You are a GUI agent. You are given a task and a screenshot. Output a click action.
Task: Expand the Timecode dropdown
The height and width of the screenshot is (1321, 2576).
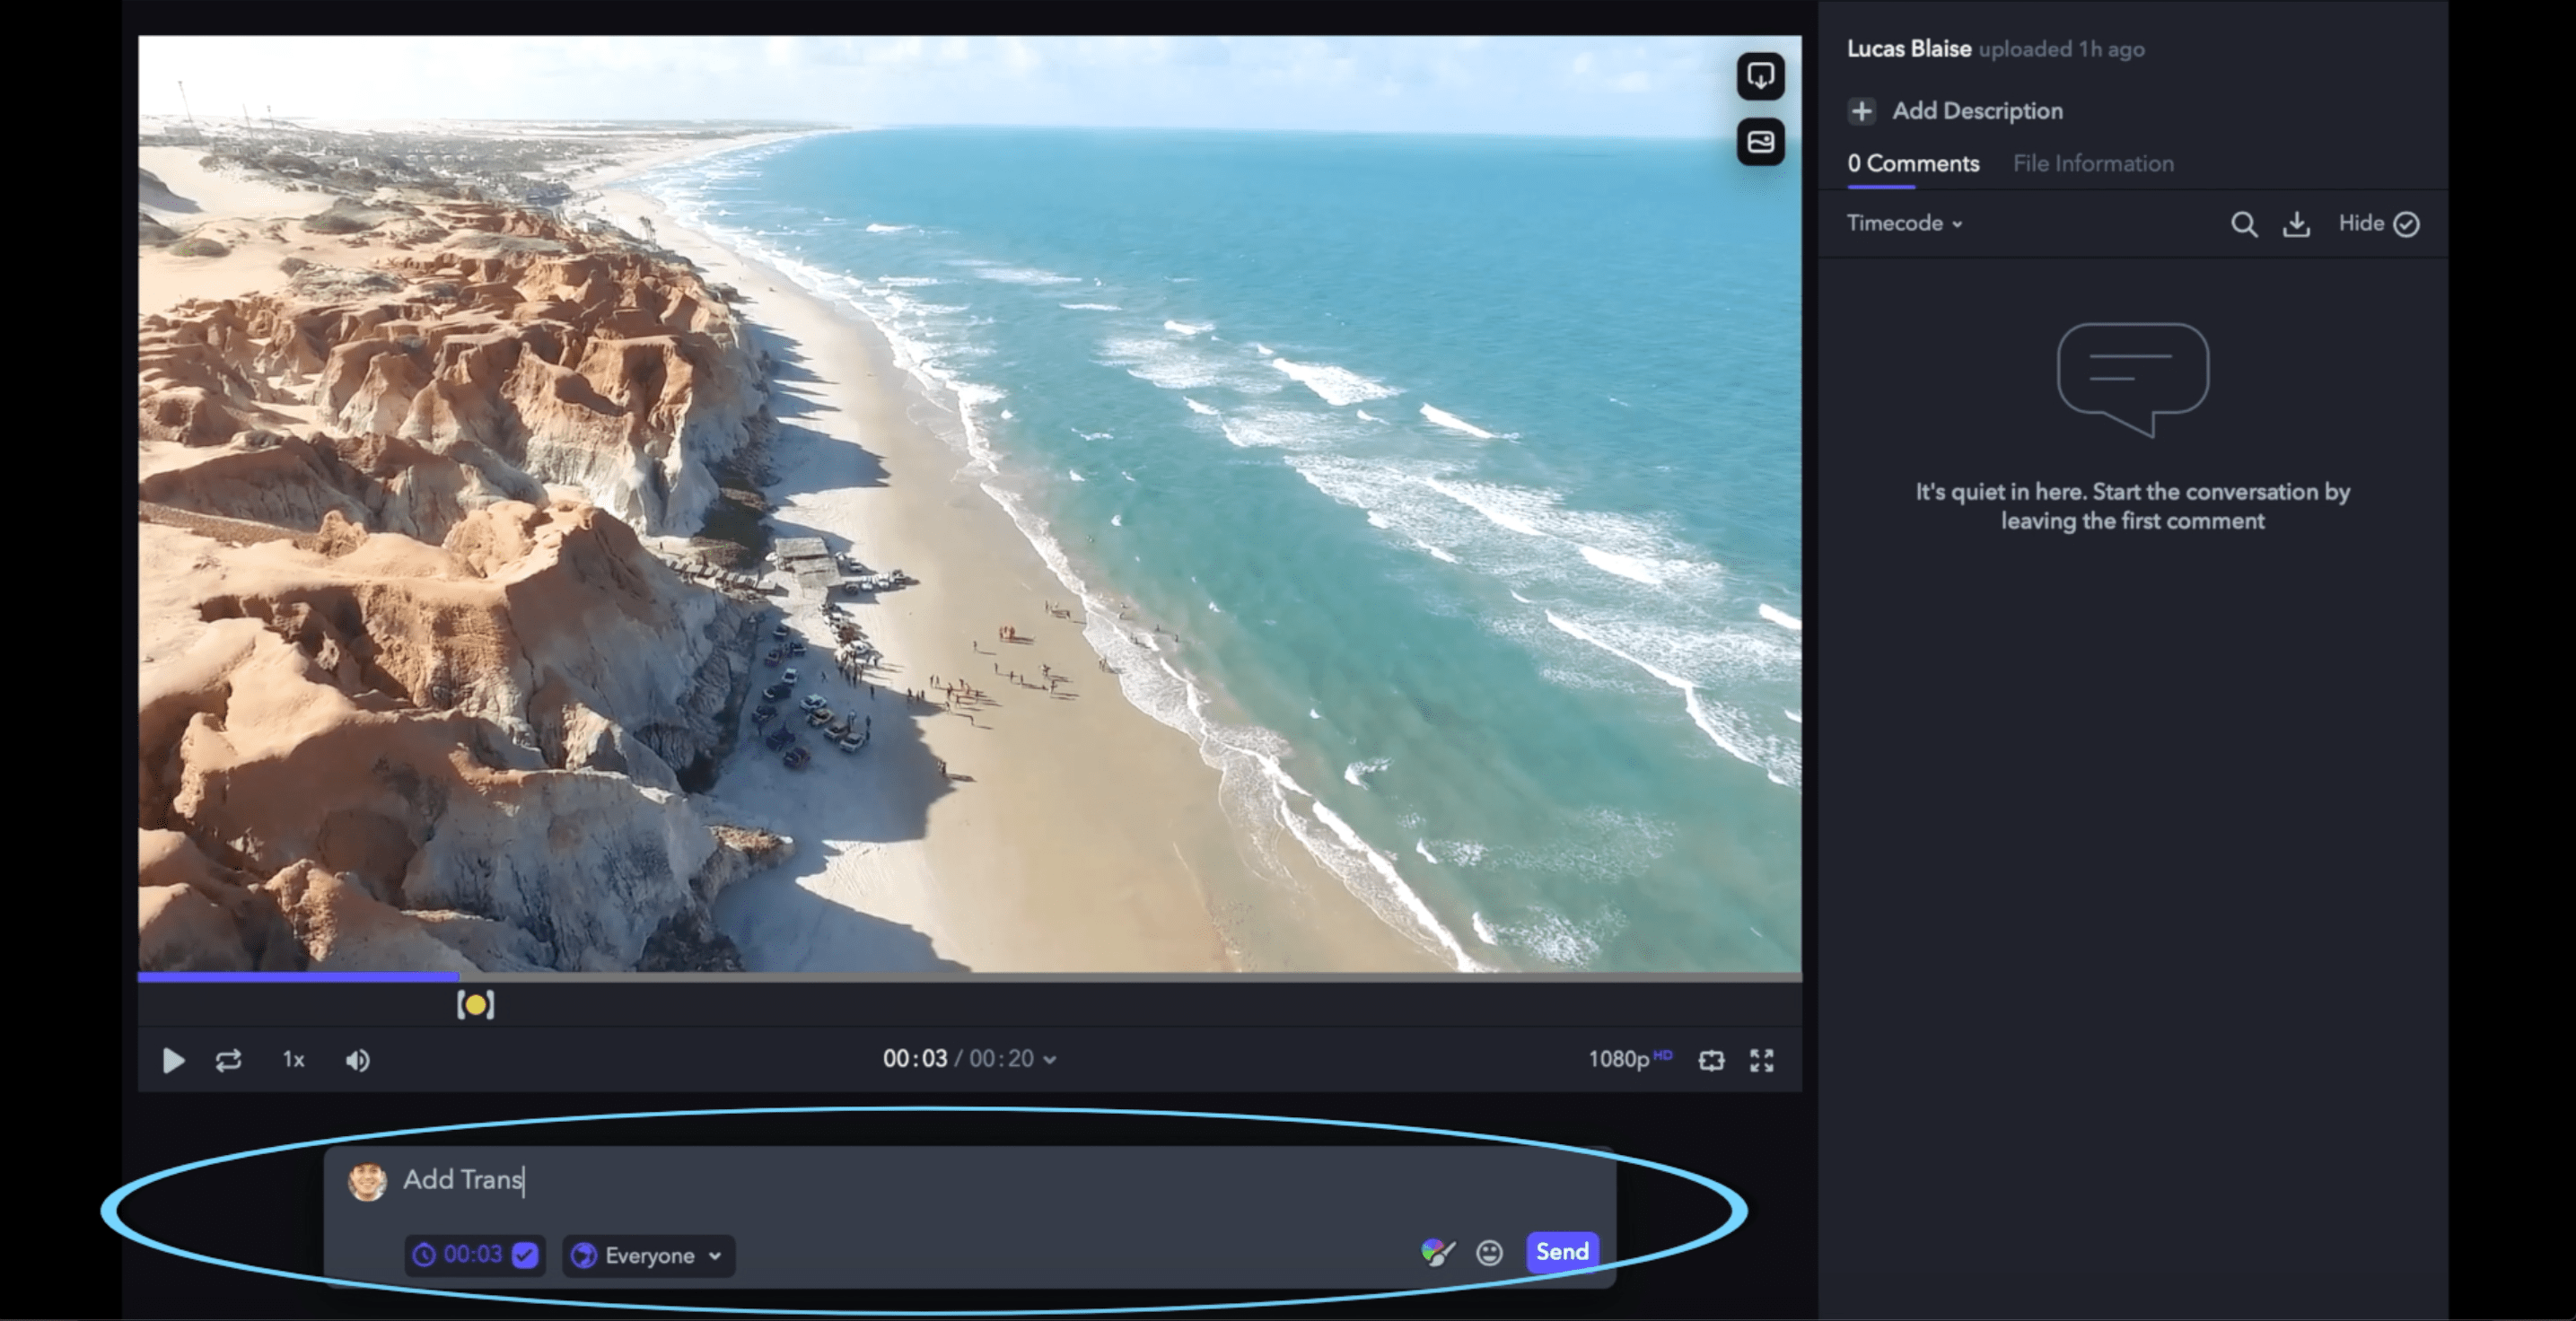(1903, 223)
